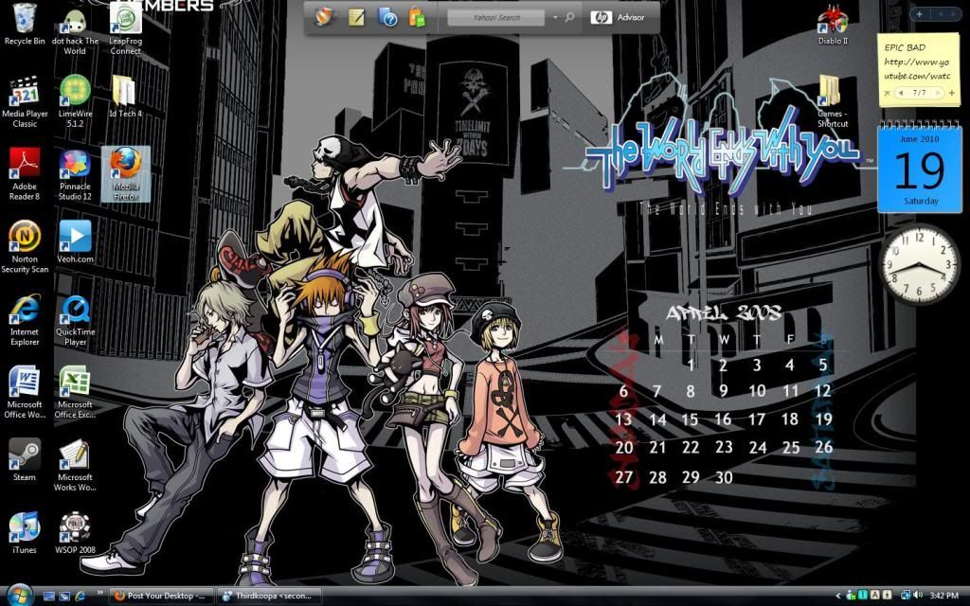Open the HP Advisor button

[618, 17]
